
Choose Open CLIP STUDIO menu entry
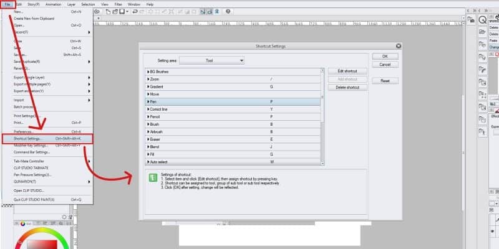pyautogui.click(x=47, y=190)
